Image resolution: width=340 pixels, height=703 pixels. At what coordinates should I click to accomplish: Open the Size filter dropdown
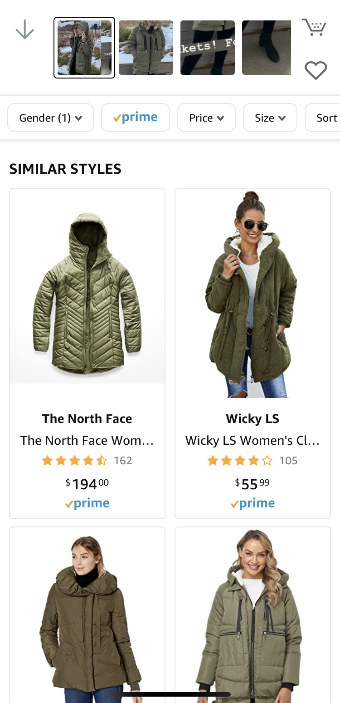pyautogui.click(x=270, y=118)
